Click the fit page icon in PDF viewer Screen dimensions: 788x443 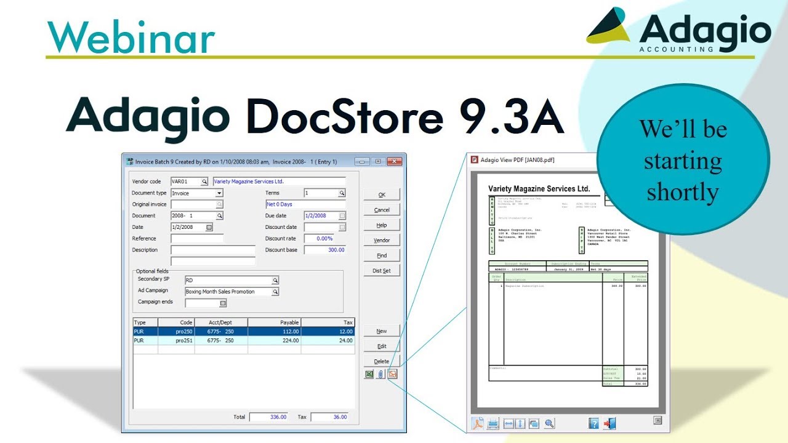(534, 423)
